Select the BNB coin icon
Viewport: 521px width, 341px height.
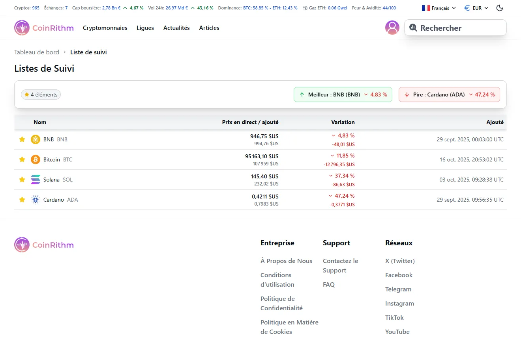tap(36, 139)
